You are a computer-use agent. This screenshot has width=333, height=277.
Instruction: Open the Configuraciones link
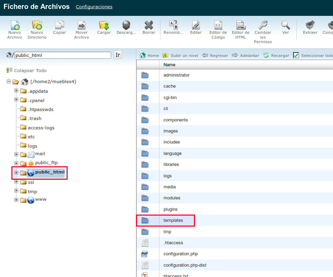(x=94, y=7)
